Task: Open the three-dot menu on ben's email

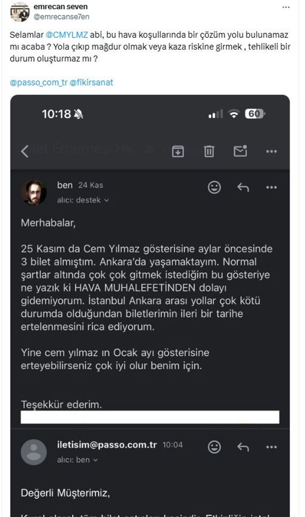Action: 272,187
